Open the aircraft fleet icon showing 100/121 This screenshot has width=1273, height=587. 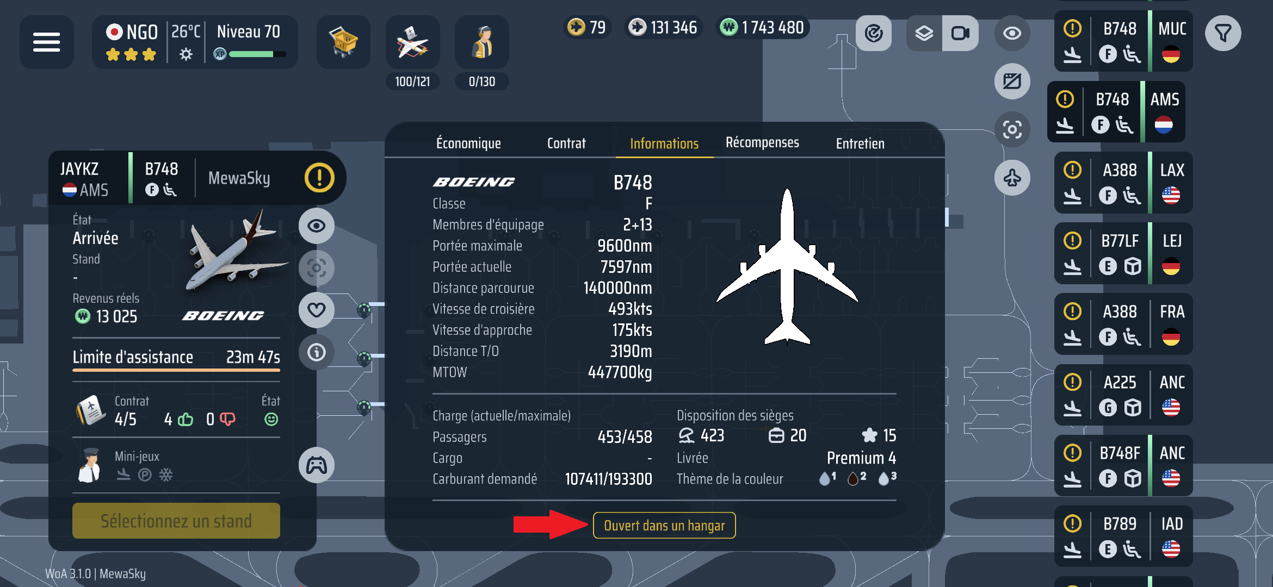[x=412, y=42]
